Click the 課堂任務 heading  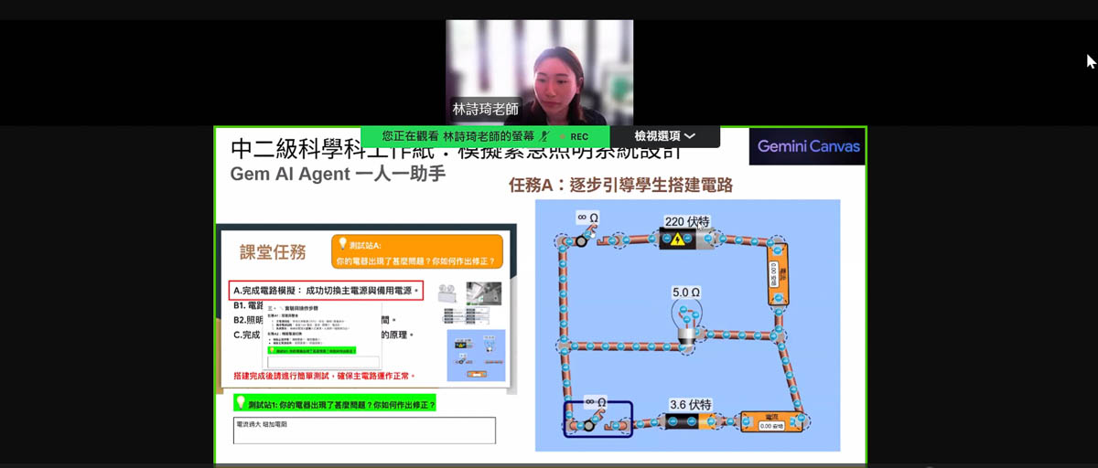[273, 252]
